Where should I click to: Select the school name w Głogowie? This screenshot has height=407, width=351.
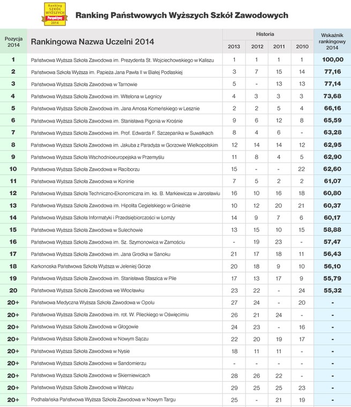[85, 327]
